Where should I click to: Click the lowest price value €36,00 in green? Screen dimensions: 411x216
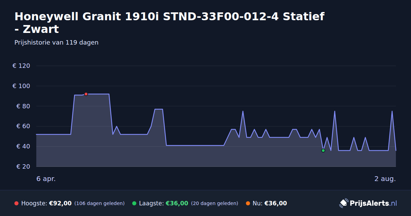pyautogui.click(x=177, y=203)
